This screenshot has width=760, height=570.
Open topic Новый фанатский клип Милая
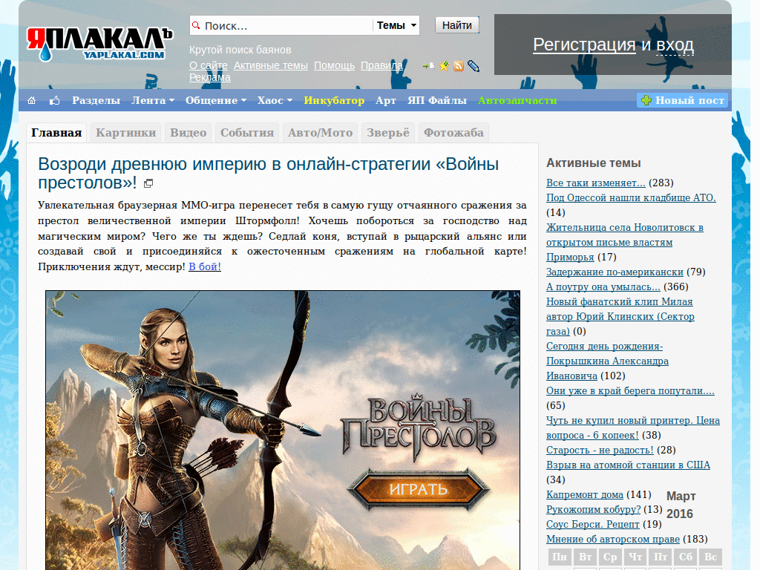pos(620,316)
